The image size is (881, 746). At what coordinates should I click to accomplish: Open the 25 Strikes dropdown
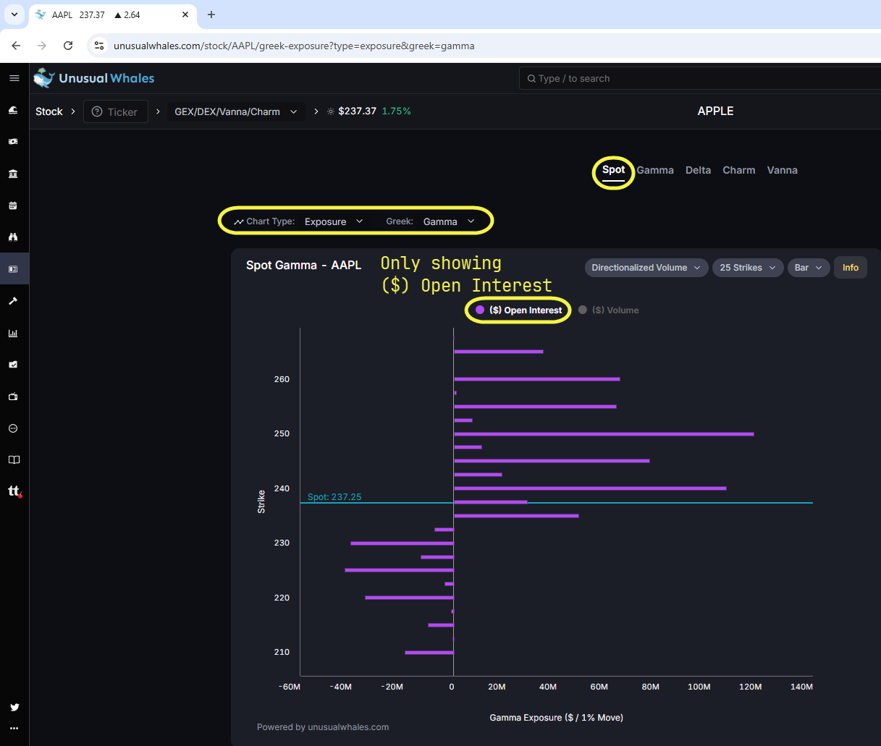[x=748, y=268]
